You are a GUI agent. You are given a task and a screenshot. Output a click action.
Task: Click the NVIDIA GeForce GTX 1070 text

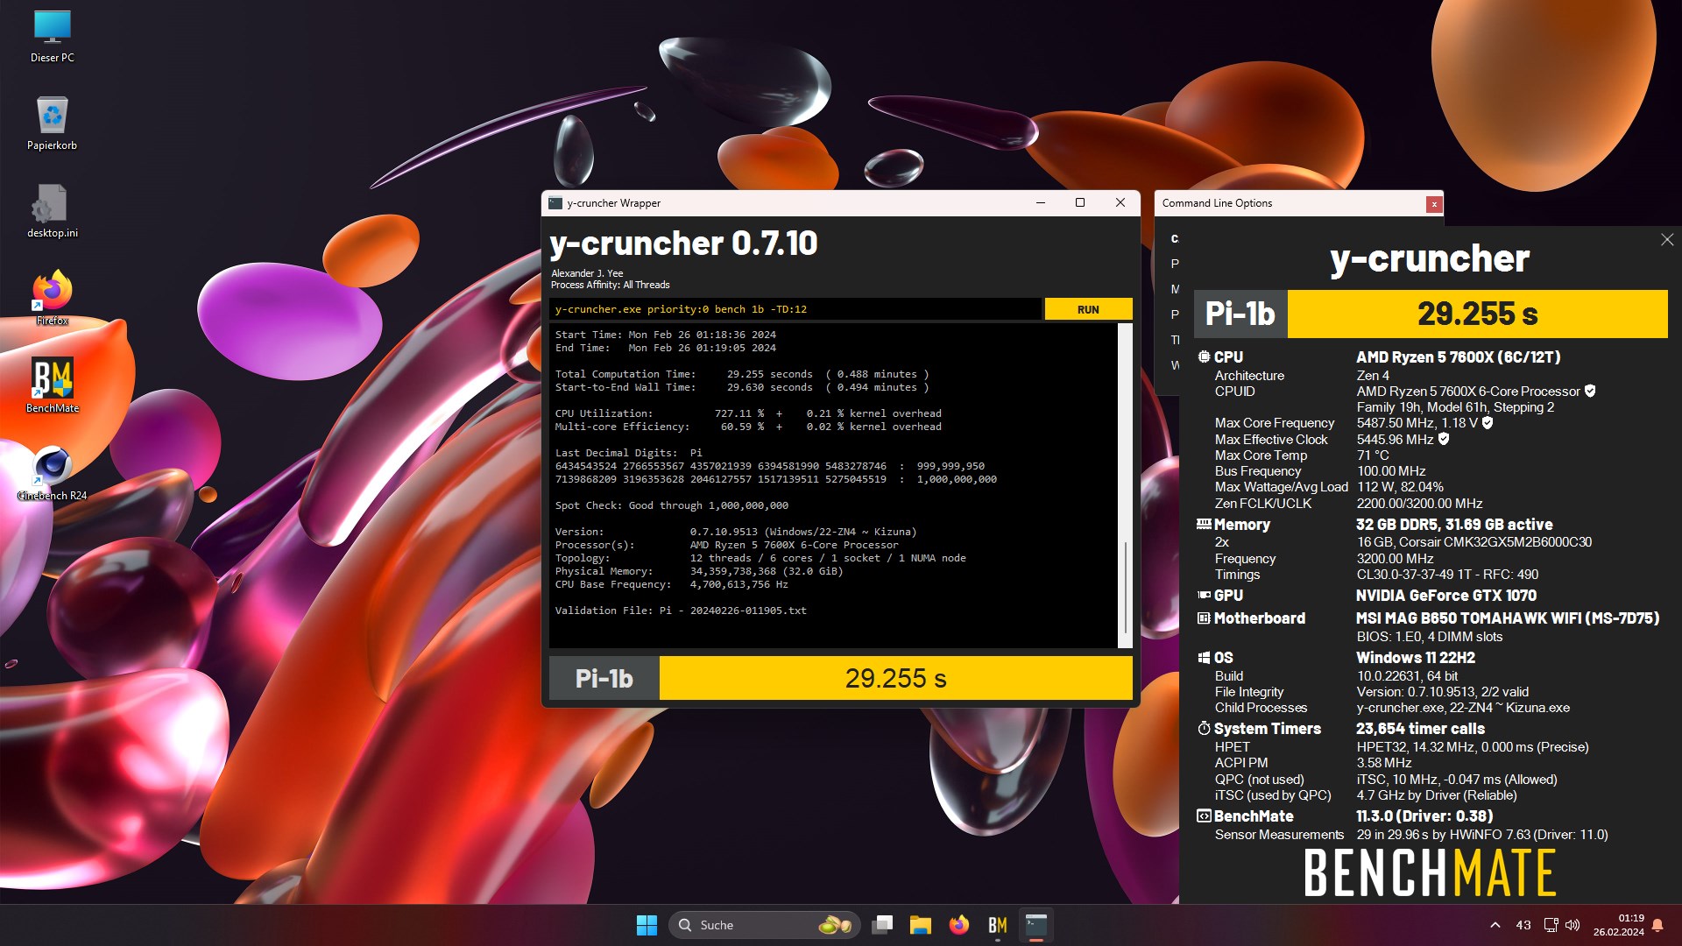coord(1446,596)
